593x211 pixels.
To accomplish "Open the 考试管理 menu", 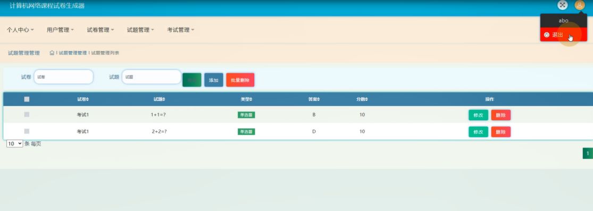I will pyautogui.click(x=181, y=30).
